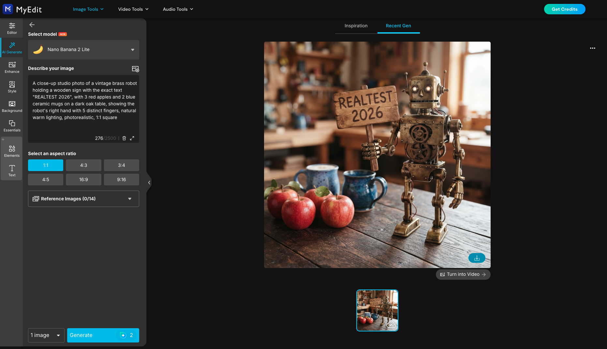Open the Nano Banana 2 Lite model dropdown
Viewport: 607px width, 349px height.
coord(83,50)
